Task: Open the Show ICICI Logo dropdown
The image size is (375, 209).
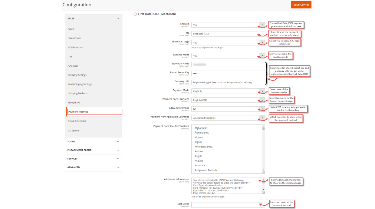Action: pyautogui.click(x=228, y=43)
